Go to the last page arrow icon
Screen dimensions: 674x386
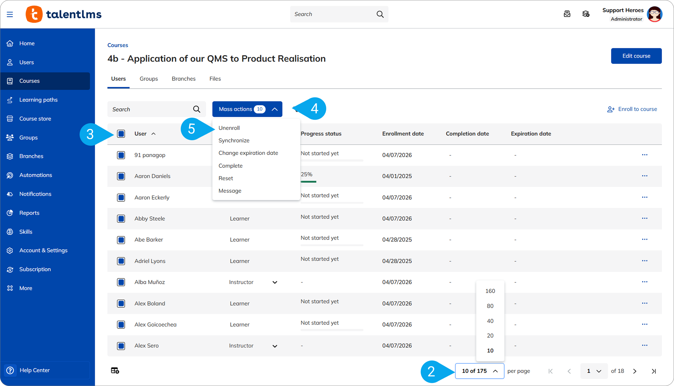point(654,371)
